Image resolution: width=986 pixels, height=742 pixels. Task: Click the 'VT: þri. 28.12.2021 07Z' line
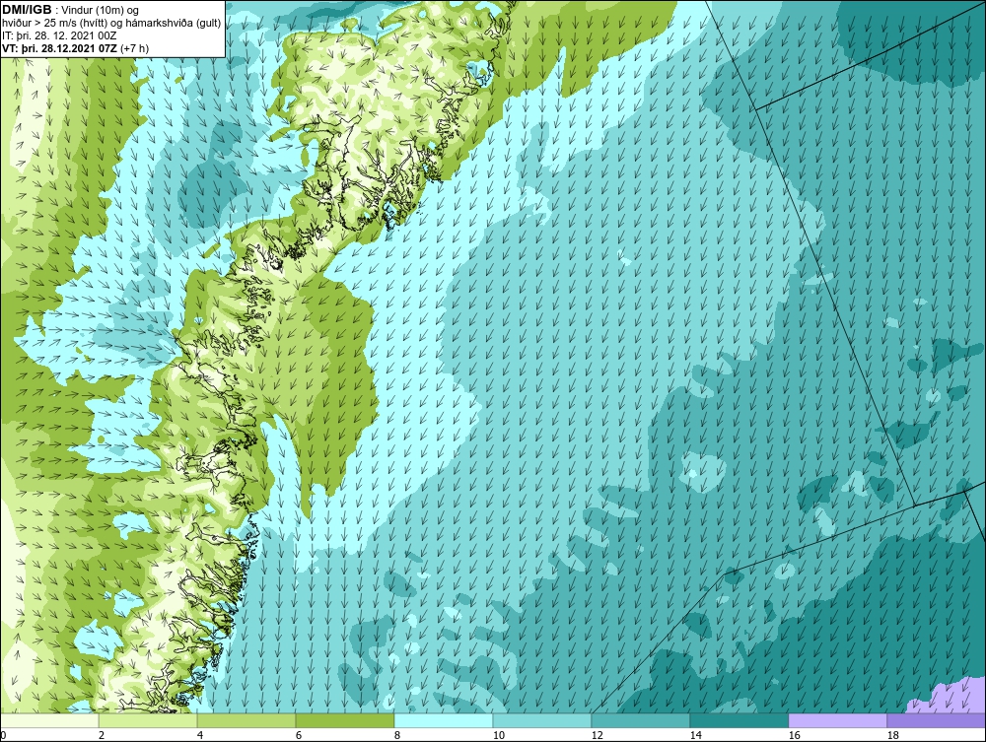(x=76, y=47)
